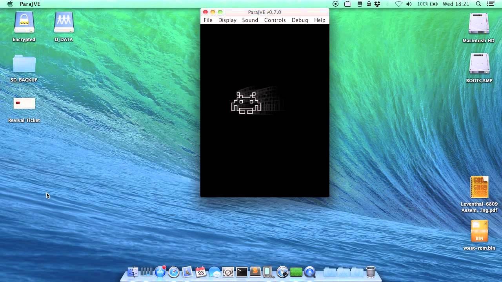Open the Wi-Fi status menu
Screen dimensions: 502x282
pos(398,4)
